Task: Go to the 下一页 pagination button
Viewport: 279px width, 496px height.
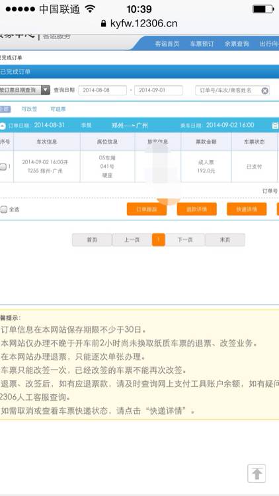Action: click(x=185, y=240)
